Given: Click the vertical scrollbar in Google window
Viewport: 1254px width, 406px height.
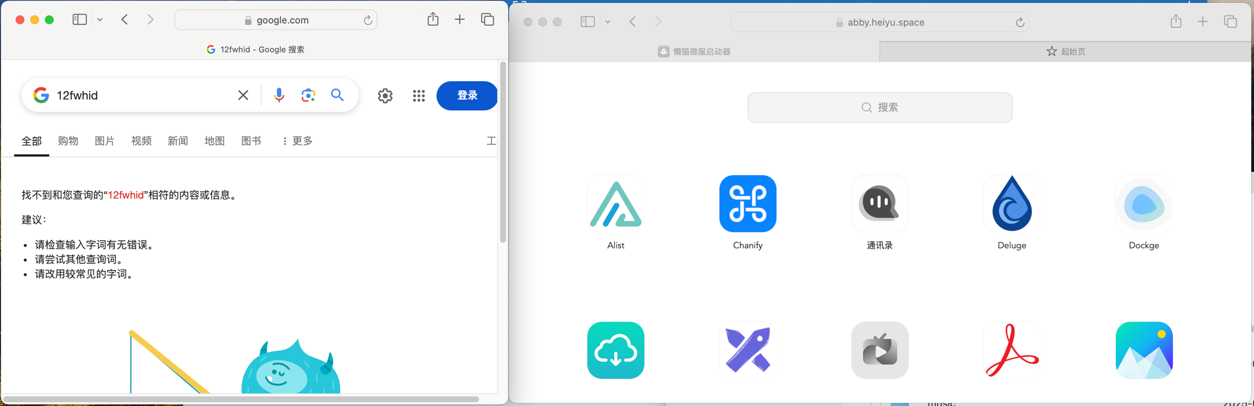Looking at the screenshot, I should tap(503, 152).
